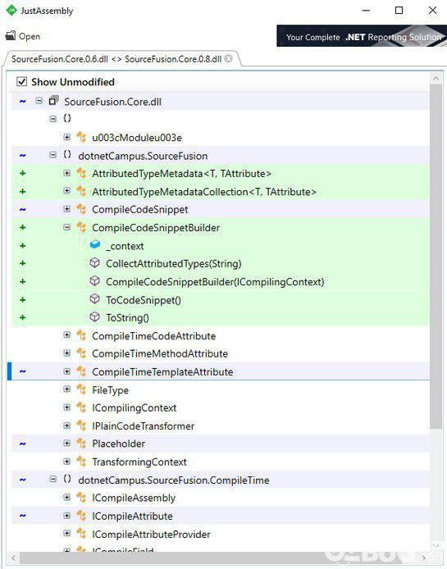The height and width of the screenshot is (569, 447).
Task: Click the CompileTimeCodeAttribute class icon
Action: point(81,335)
